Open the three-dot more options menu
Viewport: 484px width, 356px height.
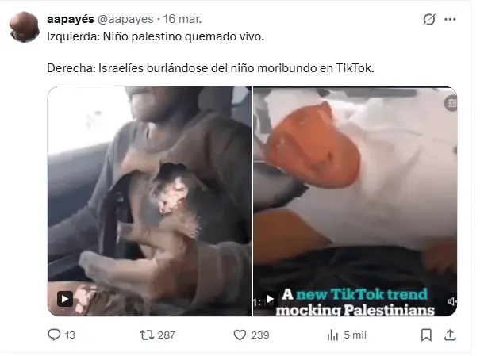pos(450,19)
